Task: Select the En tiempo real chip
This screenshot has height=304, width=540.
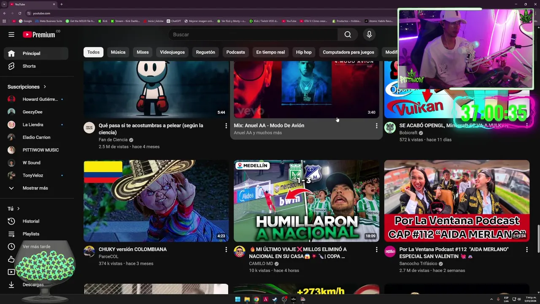Action: 270,52
